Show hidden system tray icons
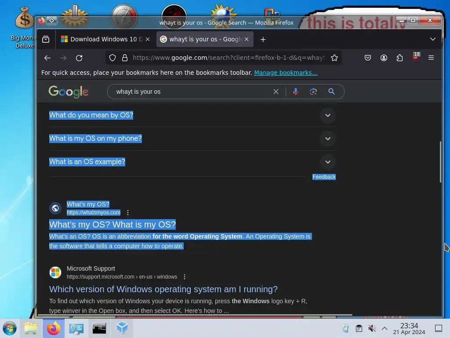450x338 pixels. [x=384, y=328]
